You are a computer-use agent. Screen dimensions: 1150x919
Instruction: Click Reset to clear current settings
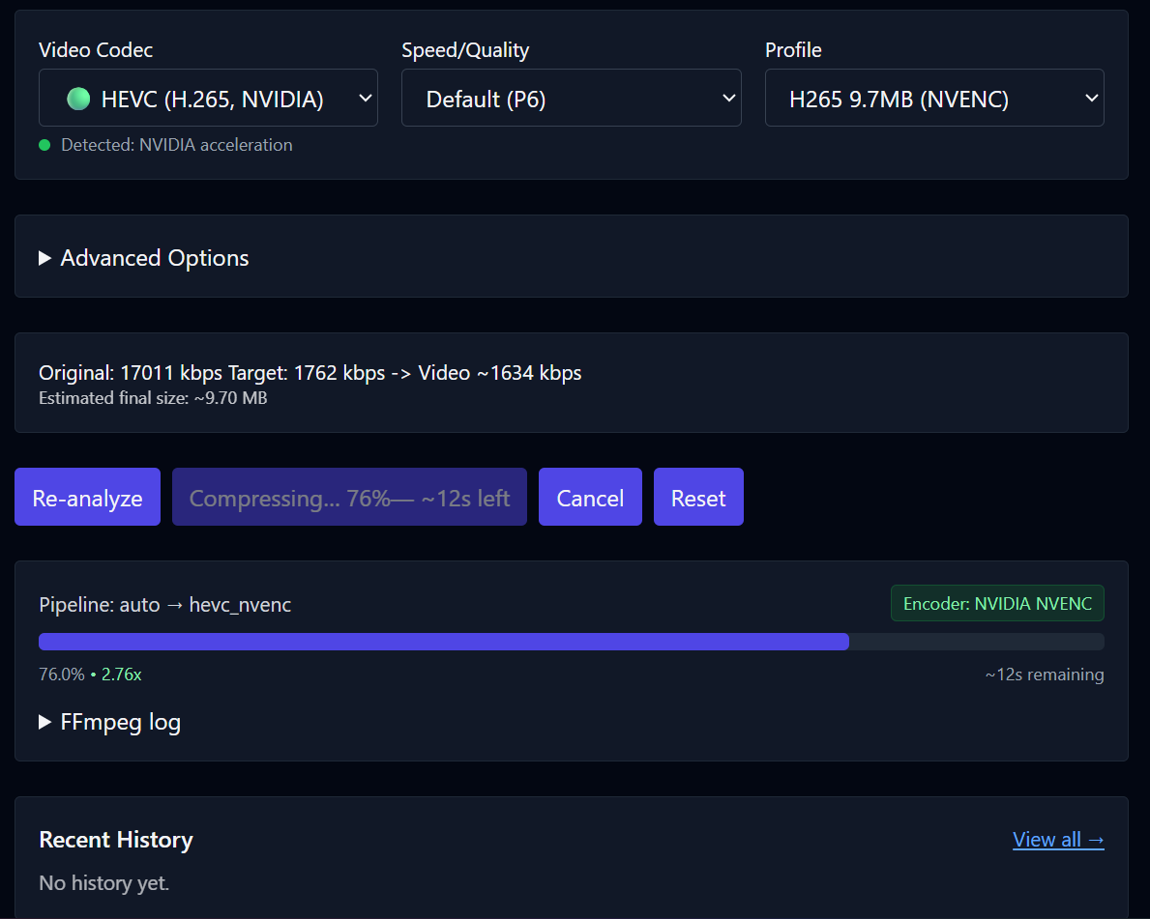[698, 497]
